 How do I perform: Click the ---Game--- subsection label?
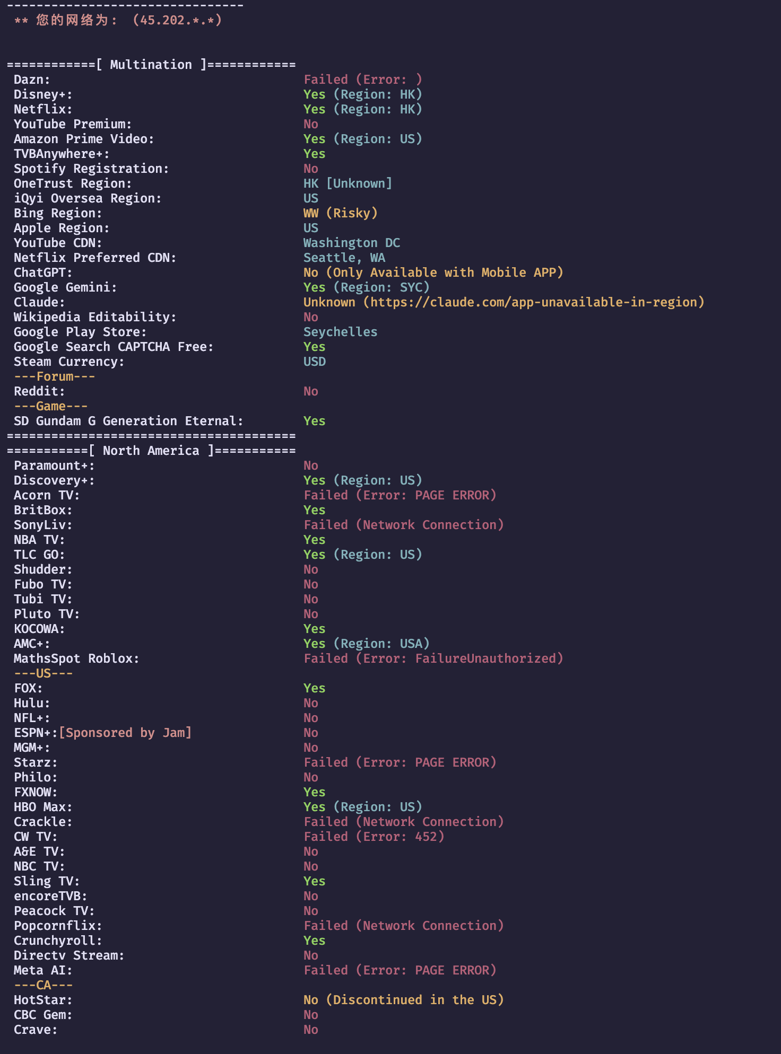(x=51, y=406)
